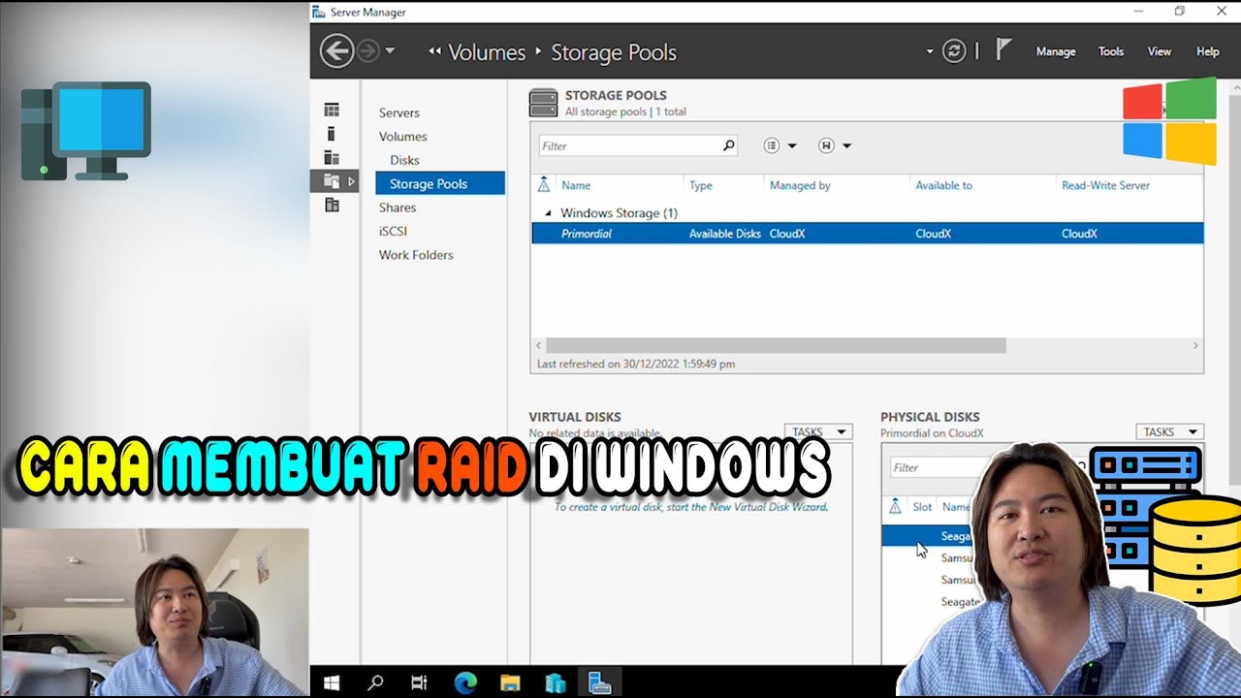Click the storage pools horizontal scrollbar
Viewport: 1241px width, 698px height.
[776, 345]
